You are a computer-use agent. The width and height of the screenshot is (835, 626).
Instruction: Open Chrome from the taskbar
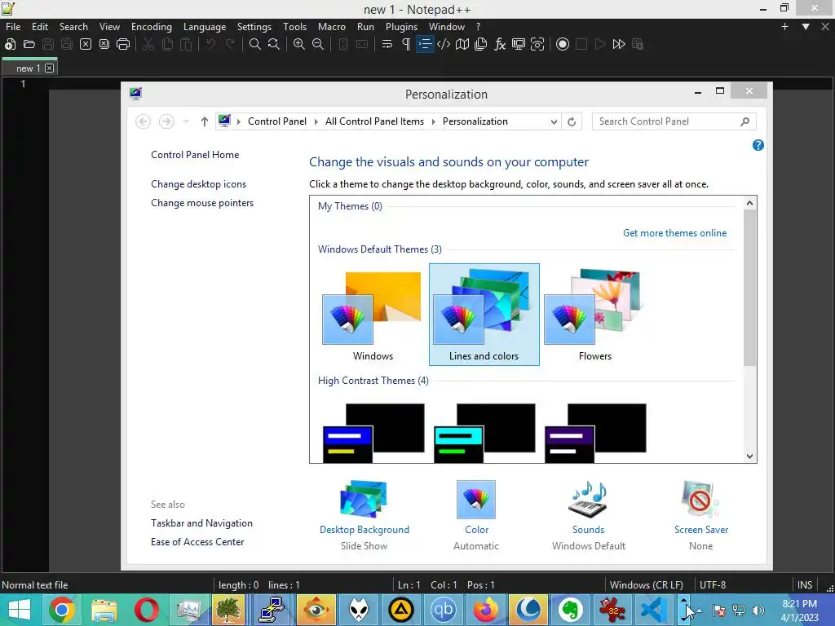tap(62, 610)
